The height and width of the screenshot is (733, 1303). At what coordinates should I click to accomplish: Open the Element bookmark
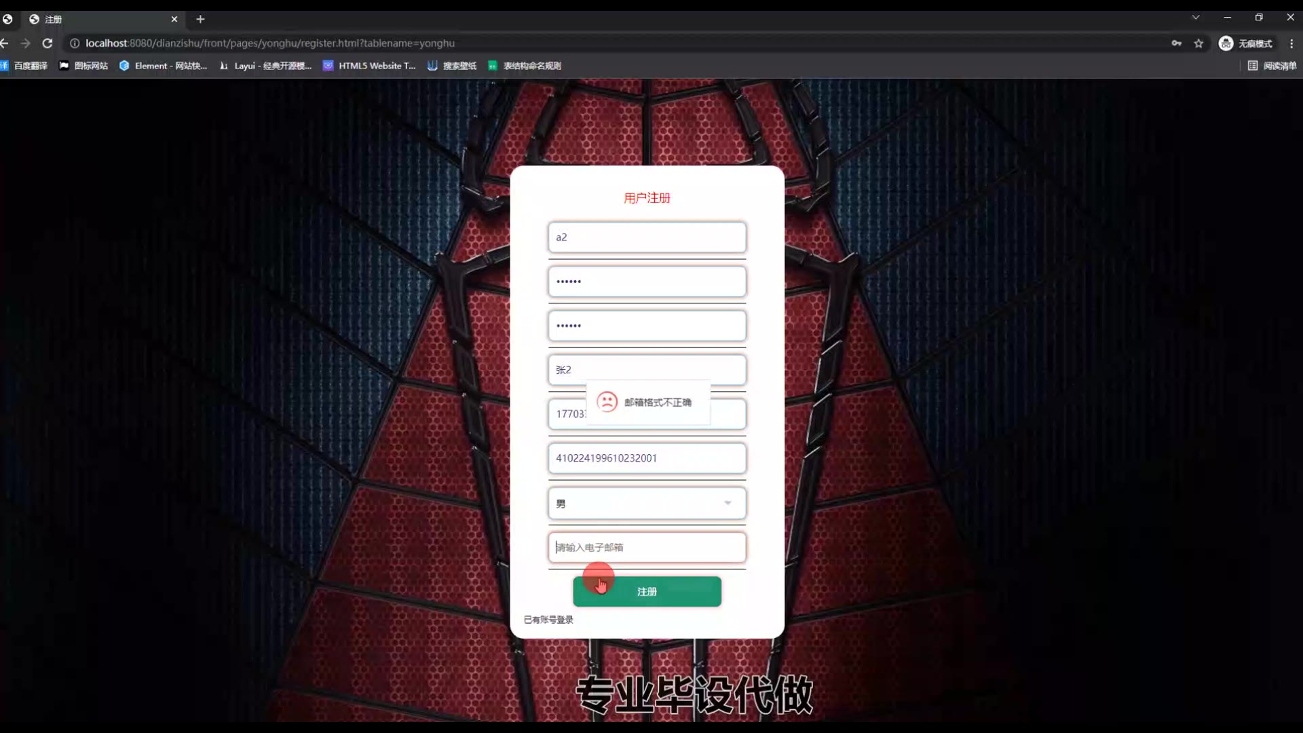(163, 66)
